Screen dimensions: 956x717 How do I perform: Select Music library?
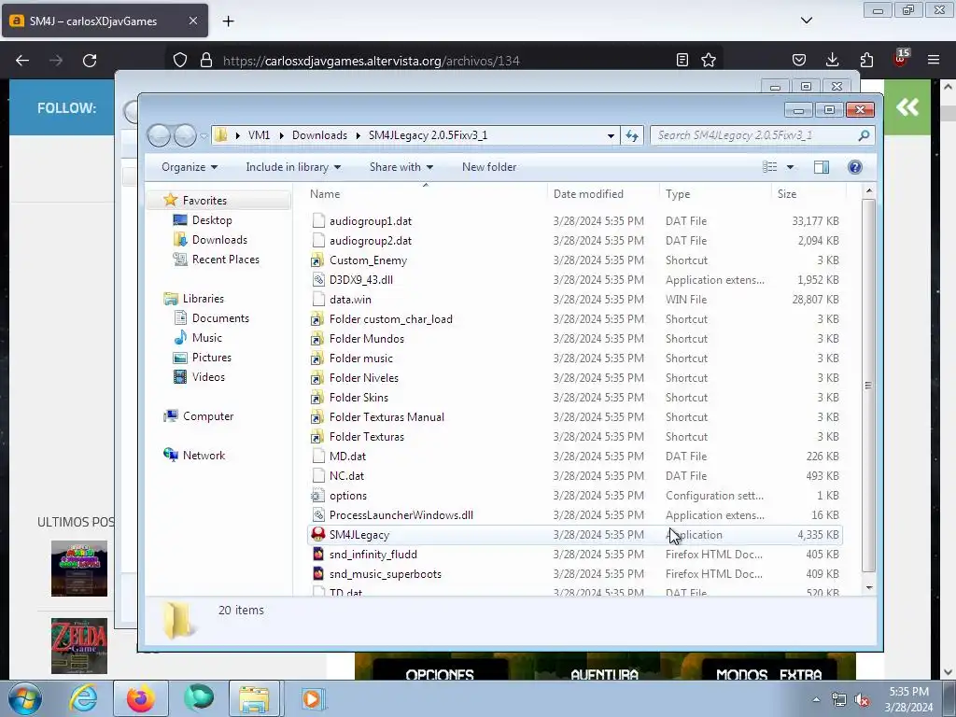[206, 337]
